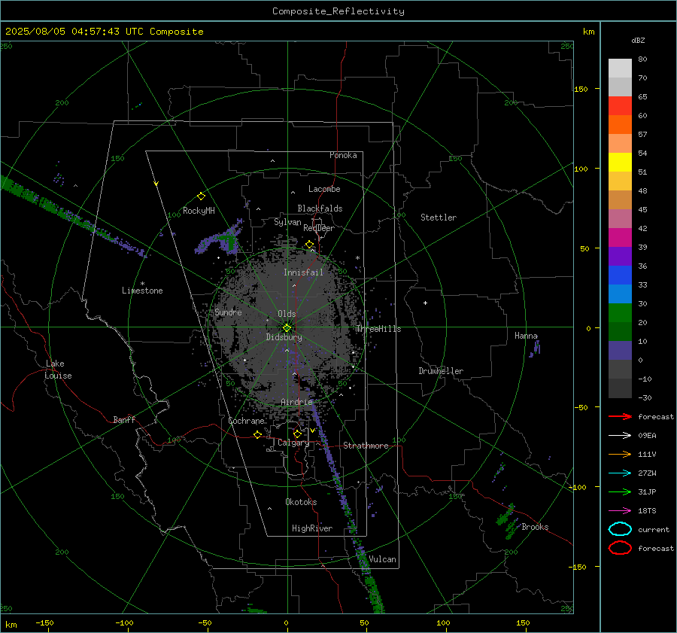Click the RedDeer city label
677x633 pixels.
pyautogui.click(x=319, y=228)
